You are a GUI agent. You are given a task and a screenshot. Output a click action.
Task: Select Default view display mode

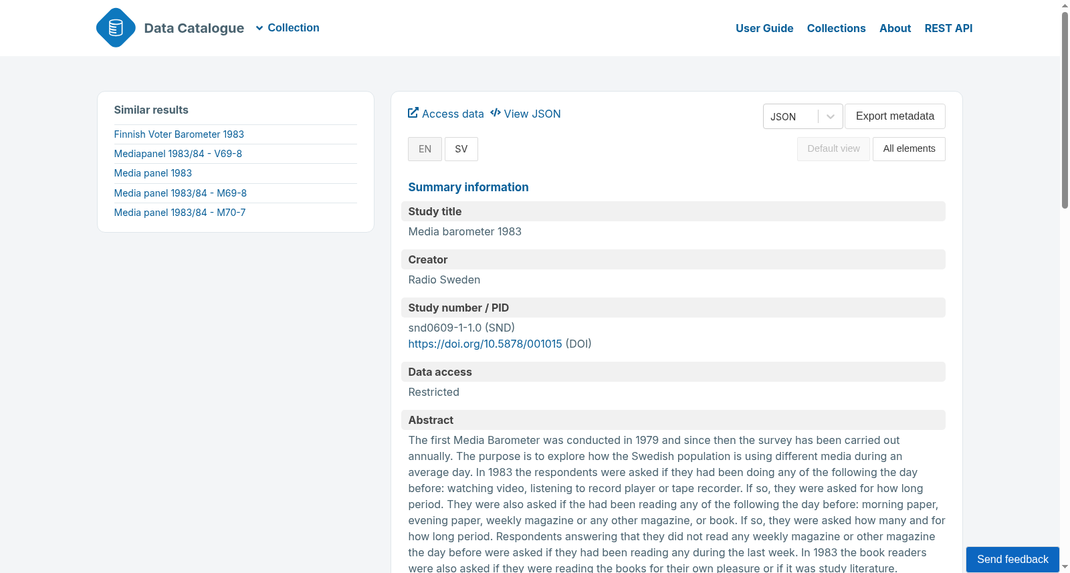point(833,149)
